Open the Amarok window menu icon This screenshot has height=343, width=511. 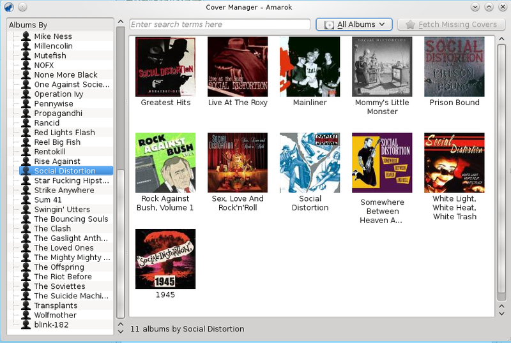pyautogui.click(x=9, y=7)
